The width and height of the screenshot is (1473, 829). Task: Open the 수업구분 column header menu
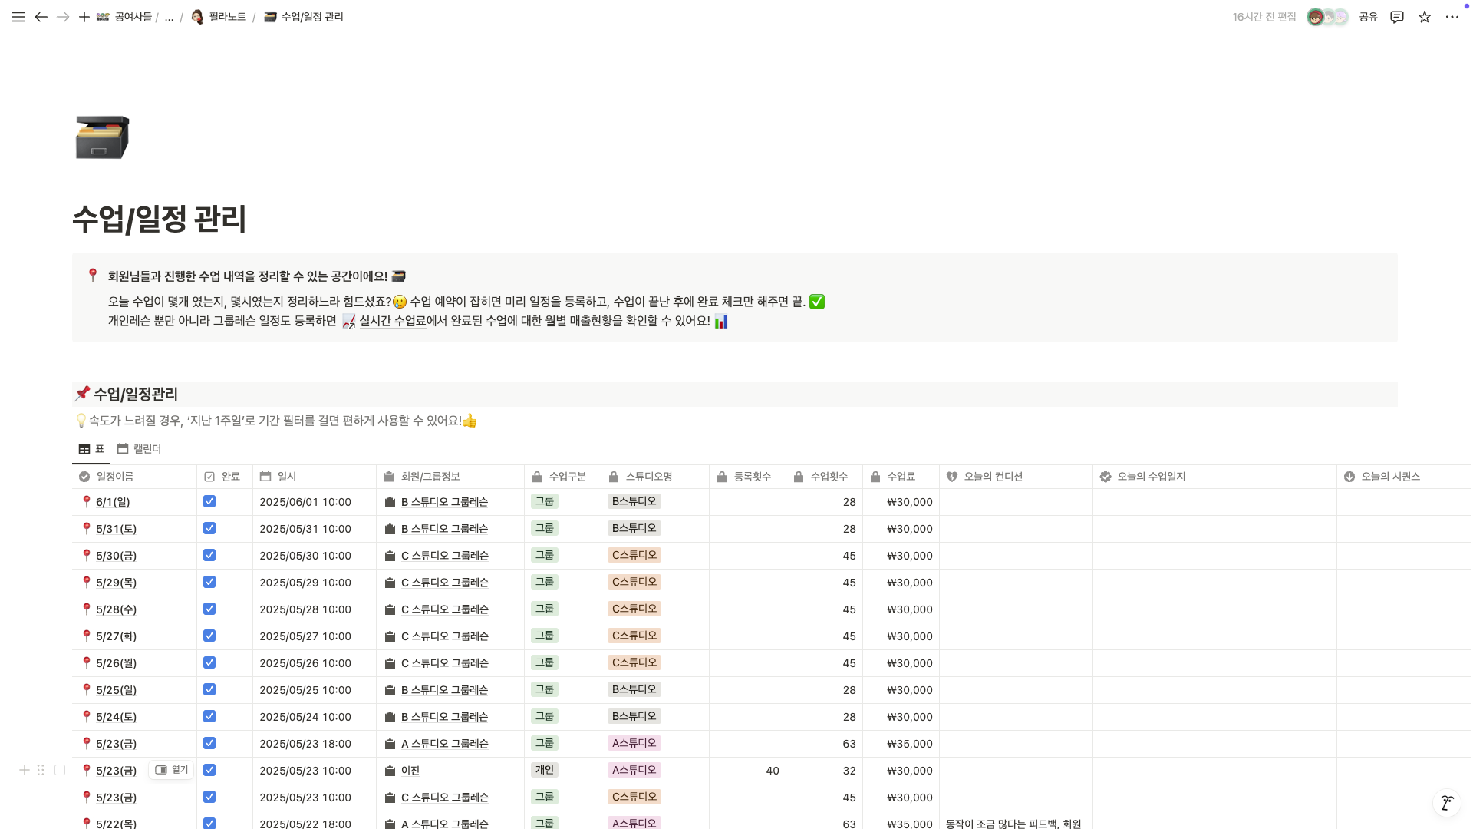click(x=563, y=476)
